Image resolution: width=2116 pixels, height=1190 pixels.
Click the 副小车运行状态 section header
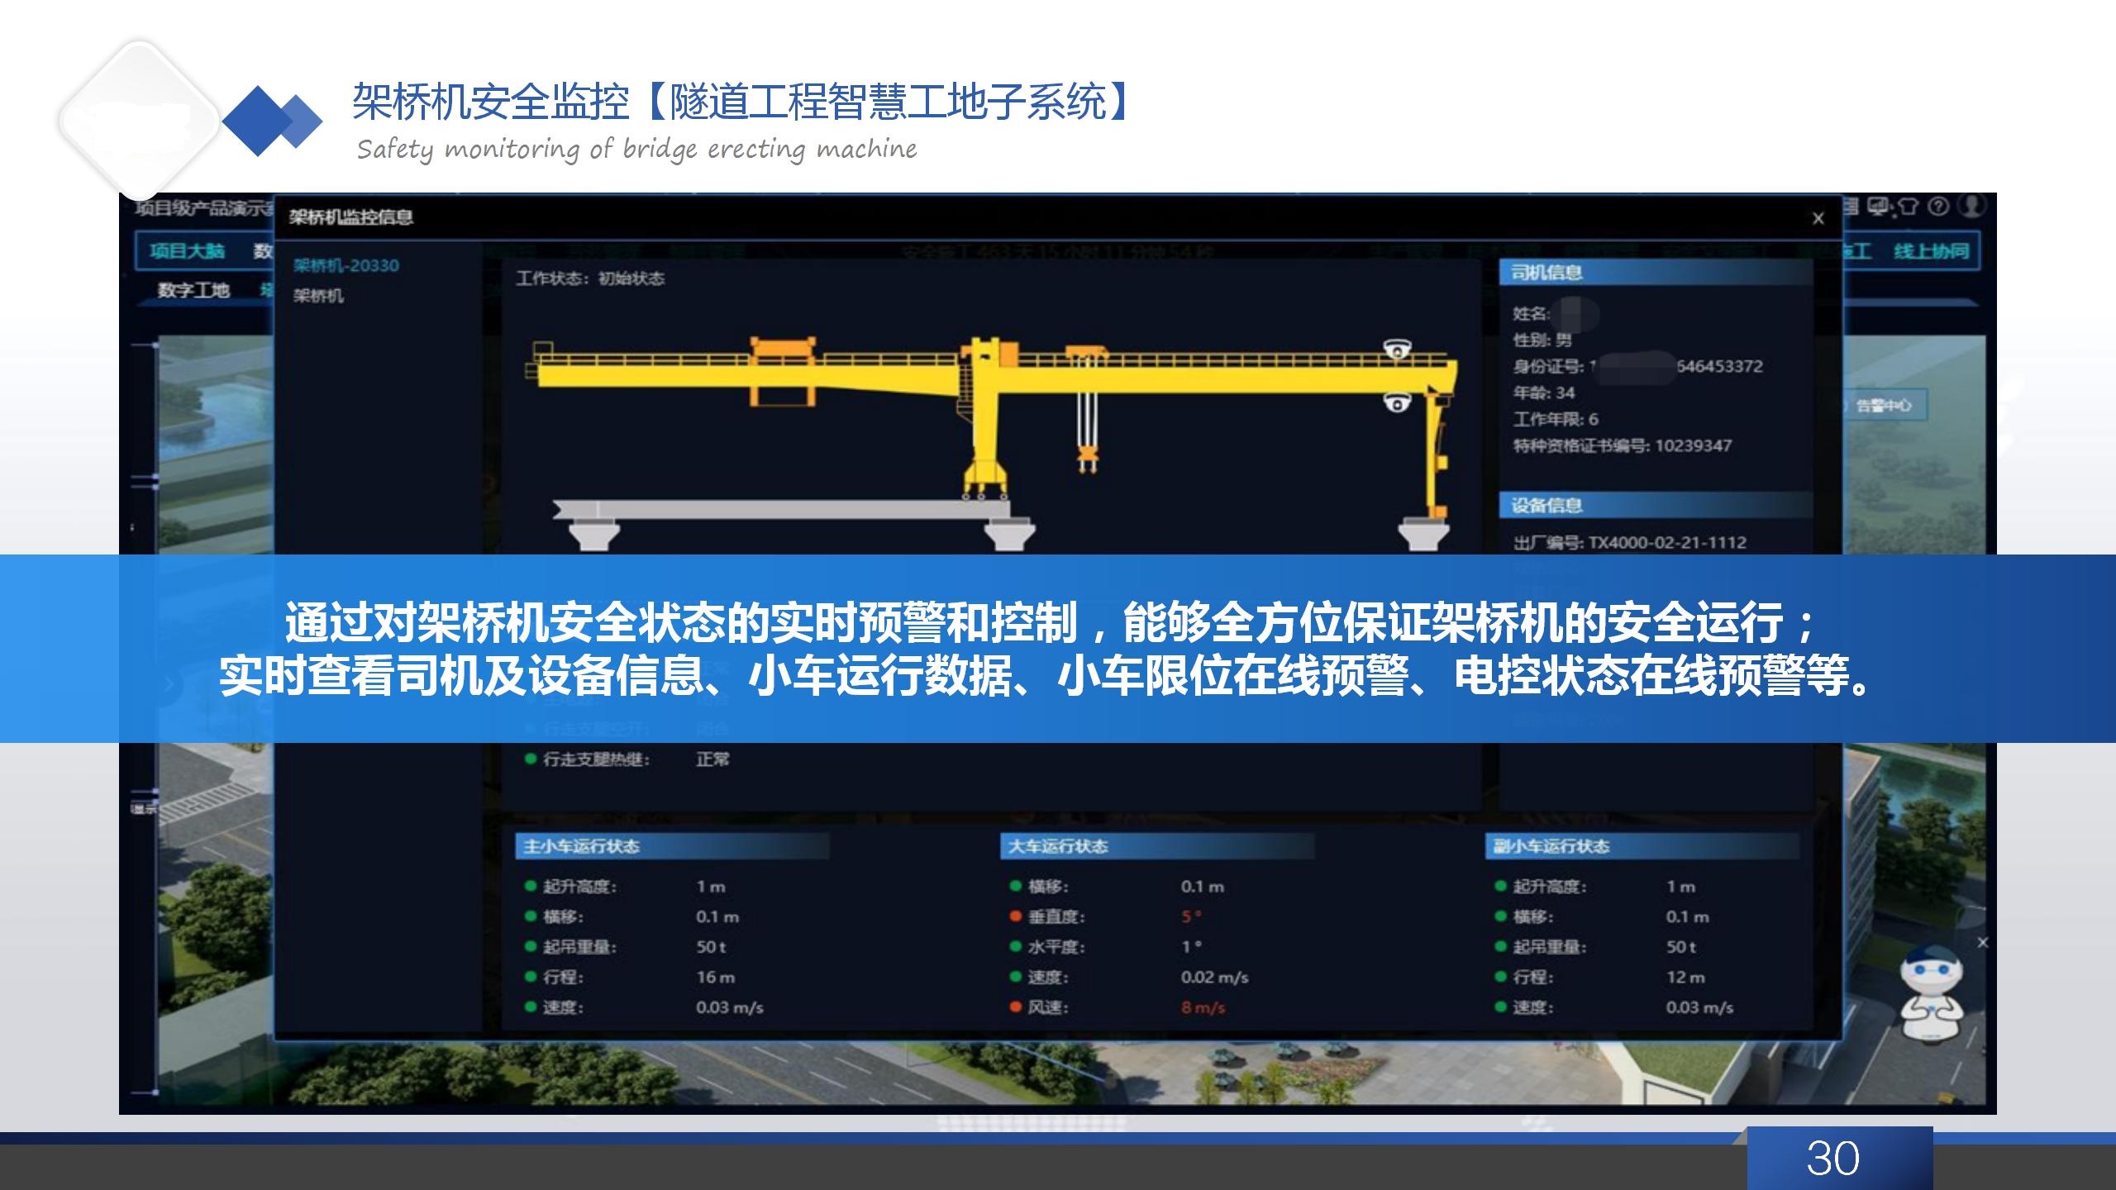coord(1642,846)
